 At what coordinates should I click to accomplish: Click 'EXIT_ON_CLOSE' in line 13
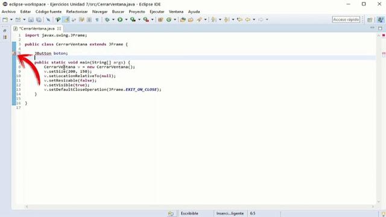click(x=141, y=90)
